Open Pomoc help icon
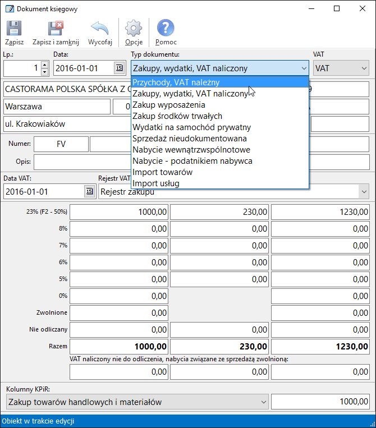This screenshot has width=376, height=428. 166,29
